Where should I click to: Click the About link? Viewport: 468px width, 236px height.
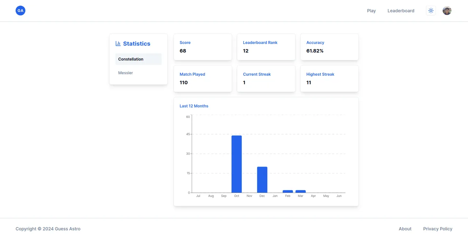(405, 229)
